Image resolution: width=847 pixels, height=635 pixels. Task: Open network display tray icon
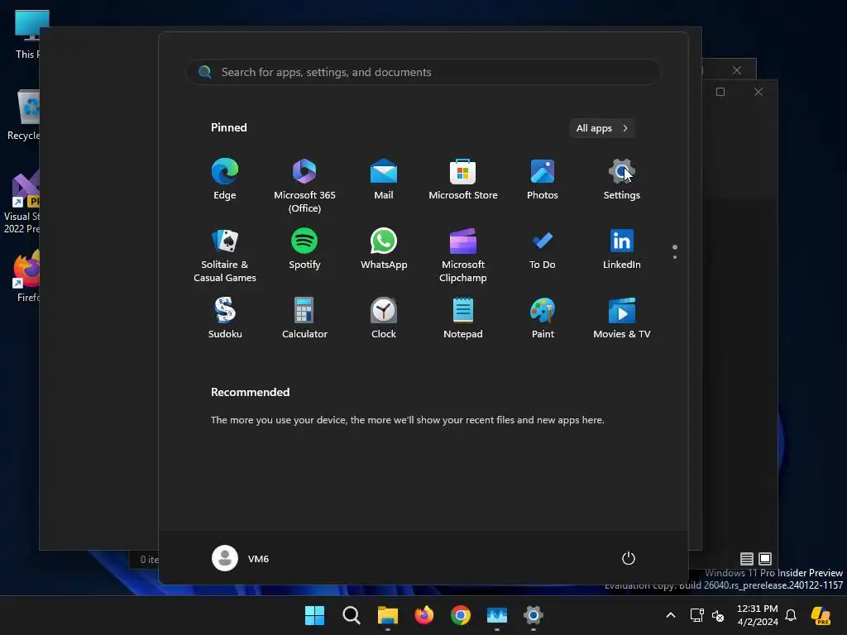click(696, 615)
